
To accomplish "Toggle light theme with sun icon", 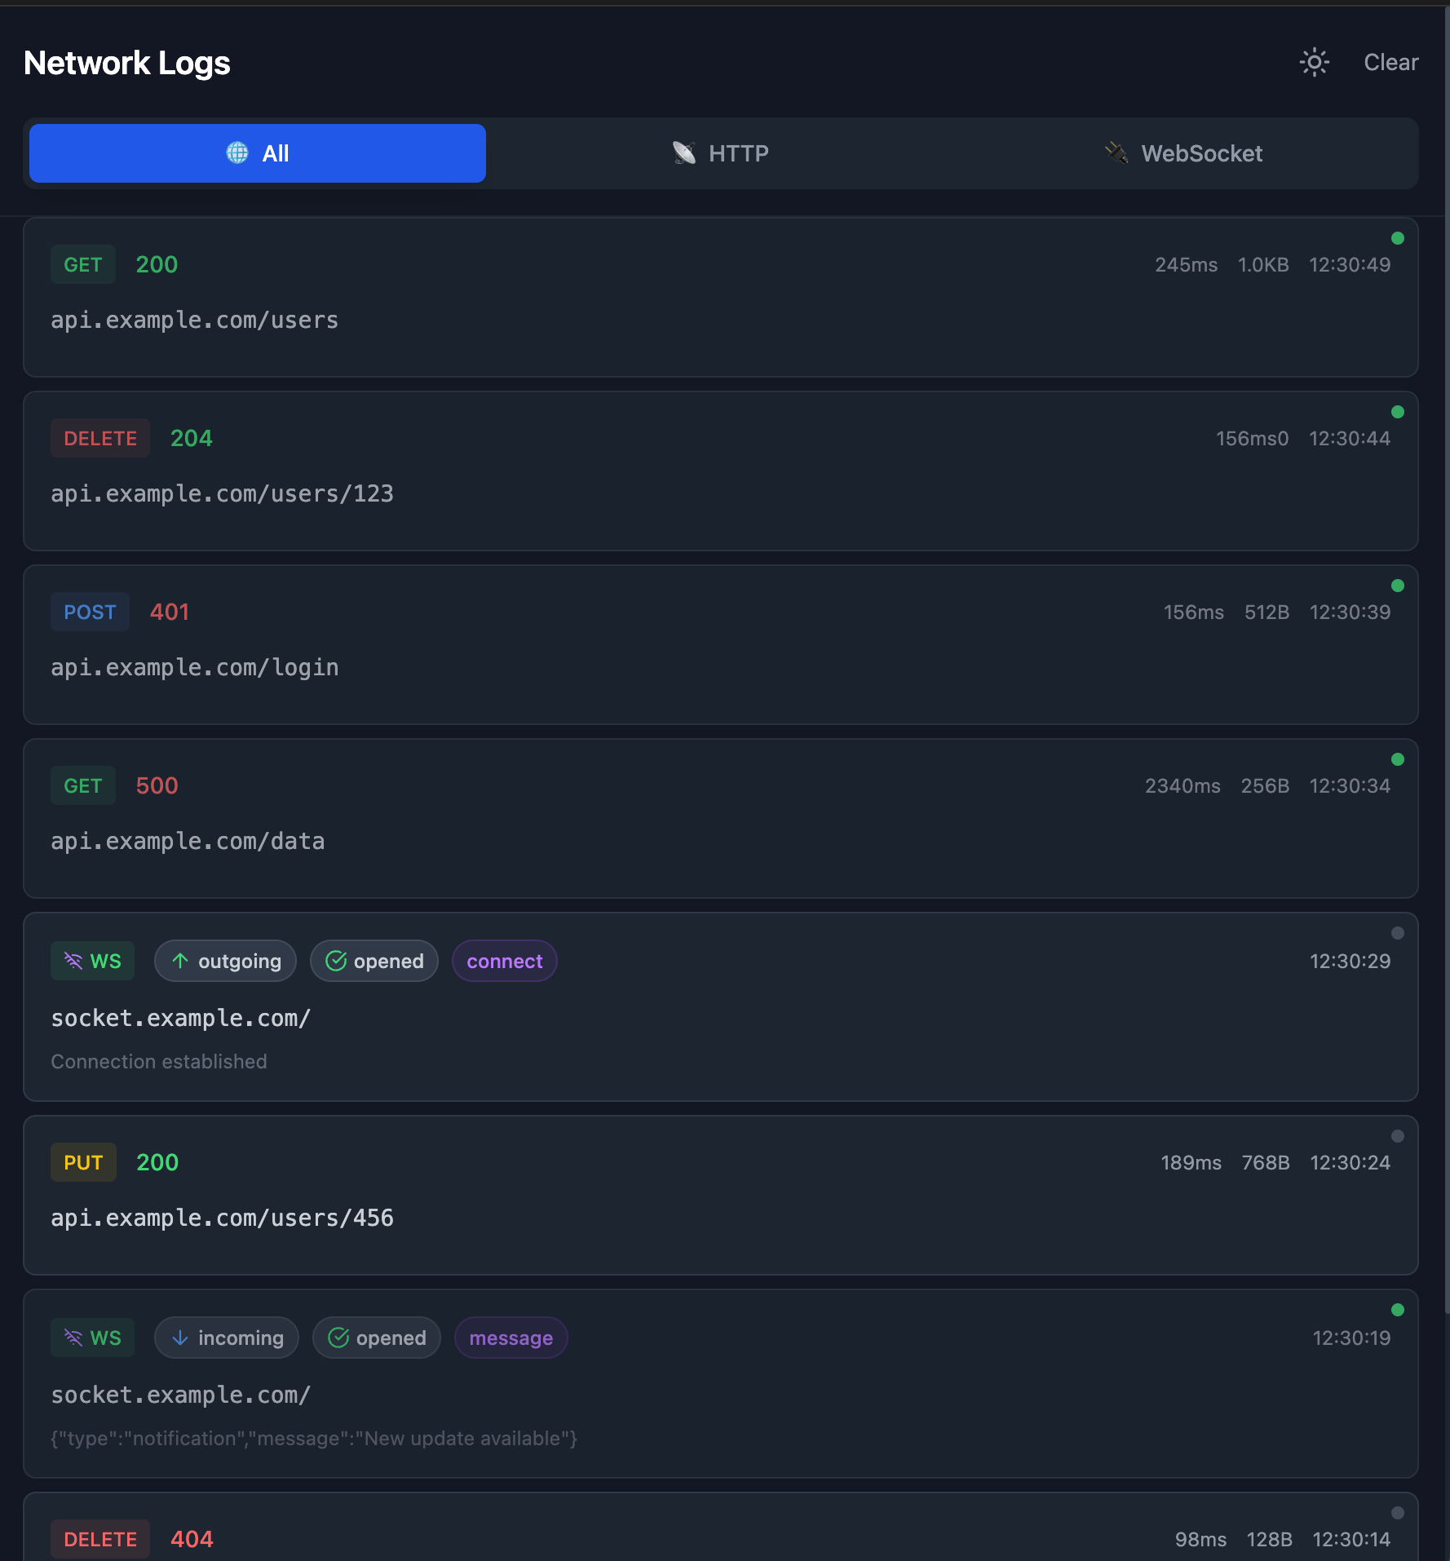I will (x=1314, y=63).
